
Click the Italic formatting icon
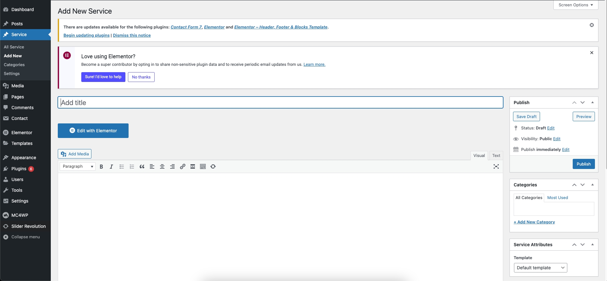tap(111, 166)
